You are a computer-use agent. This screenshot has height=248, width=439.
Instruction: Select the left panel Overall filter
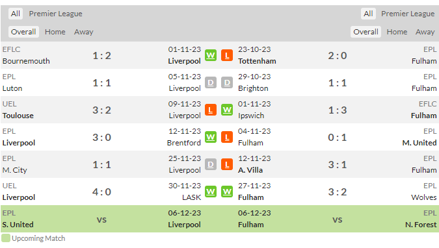23,32
